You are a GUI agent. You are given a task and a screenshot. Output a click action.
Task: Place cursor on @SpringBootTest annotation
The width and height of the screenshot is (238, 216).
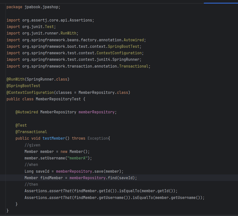pos(23,86)
